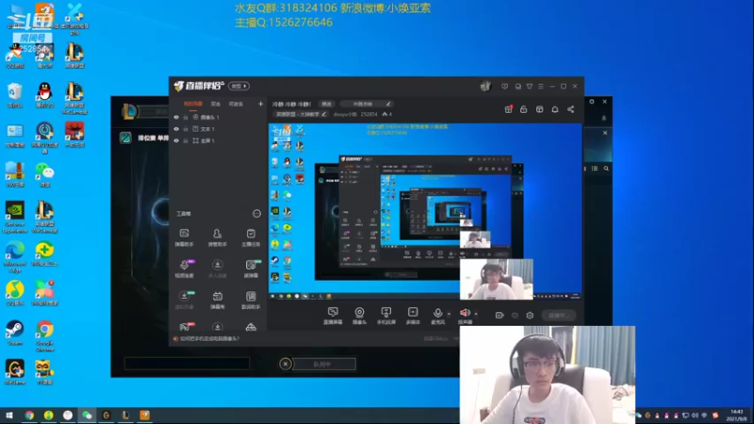754x424 pixels.
Task: Add a 摄像头 camera source from bottom bar
Action: coord(359,316)
